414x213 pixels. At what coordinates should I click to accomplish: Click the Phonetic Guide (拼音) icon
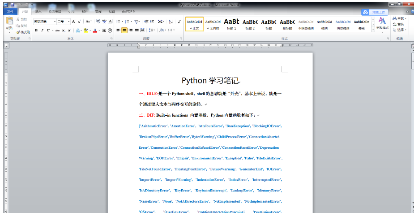(x=104, y=22)
